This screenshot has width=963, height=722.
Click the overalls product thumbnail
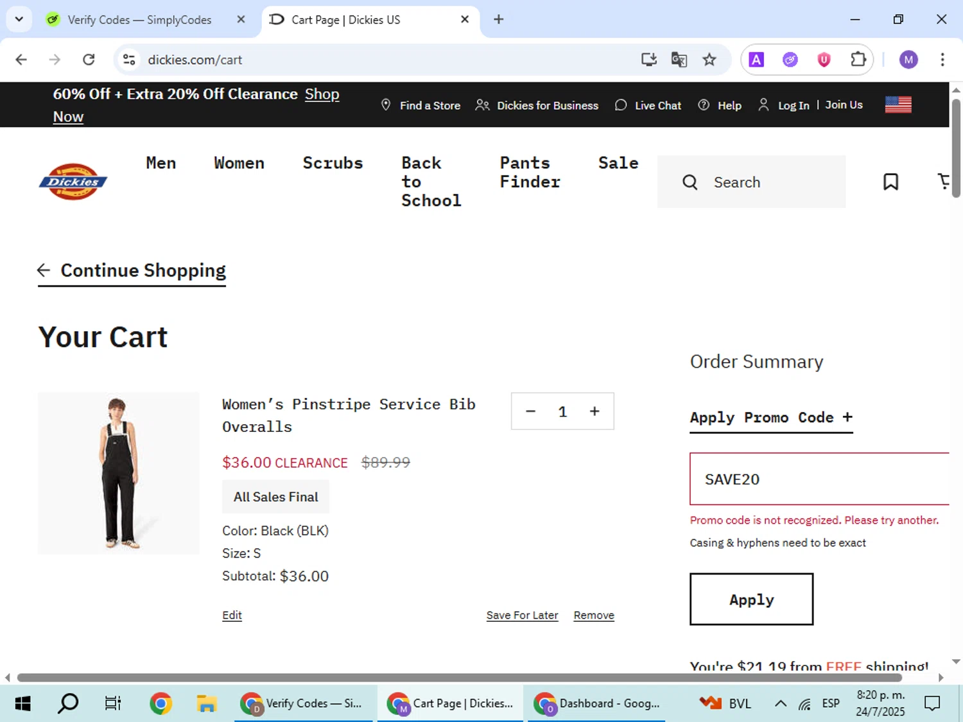coord(119,473)
